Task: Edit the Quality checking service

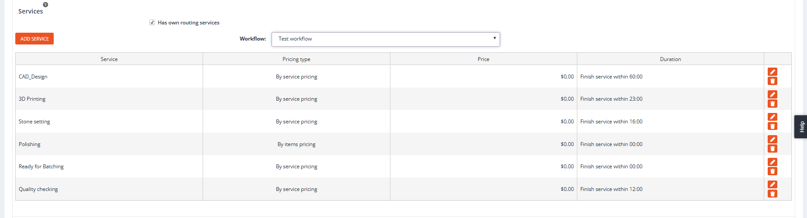Action: click(772, 184)
